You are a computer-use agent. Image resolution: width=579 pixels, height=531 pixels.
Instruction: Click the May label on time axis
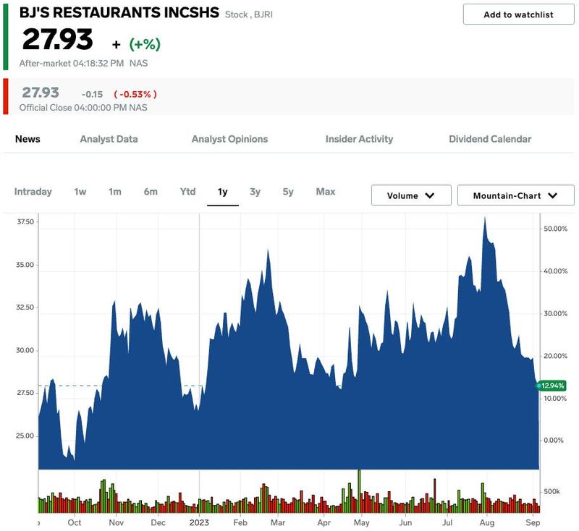361,522
